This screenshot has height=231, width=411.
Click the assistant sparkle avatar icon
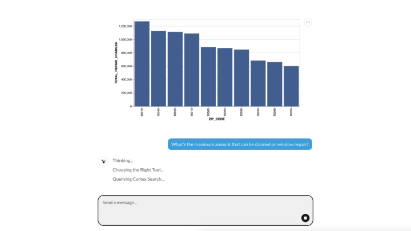click(103, 161)
